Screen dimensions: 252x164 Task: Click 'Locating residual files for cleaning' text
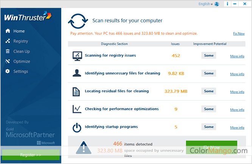(117, 91)
